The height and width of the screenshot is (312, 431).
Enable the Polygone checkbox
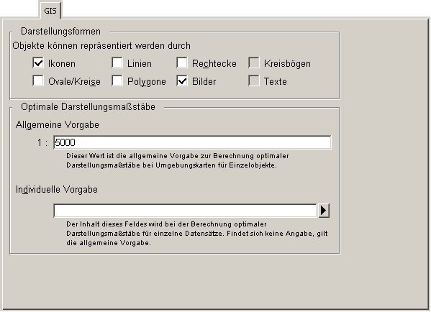pyautogui.click(x=117, y=81)
